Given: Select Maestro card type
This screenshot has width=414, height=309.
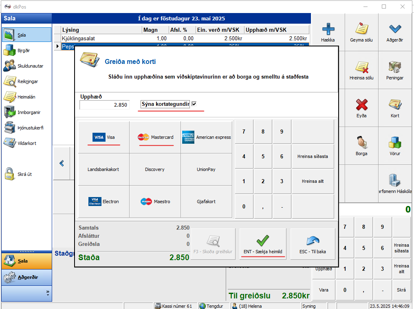Looking at the screenshot, I should point(155,202).
